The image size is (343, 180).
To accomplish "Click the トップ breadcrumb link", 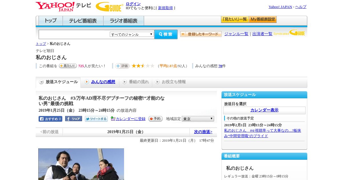I will click(41, 44).
